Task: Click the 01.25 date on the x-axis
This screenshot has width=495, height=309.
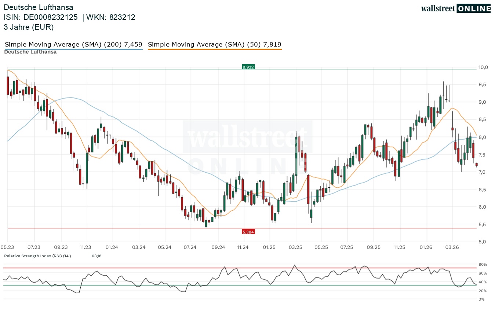Action: [269, 247]
